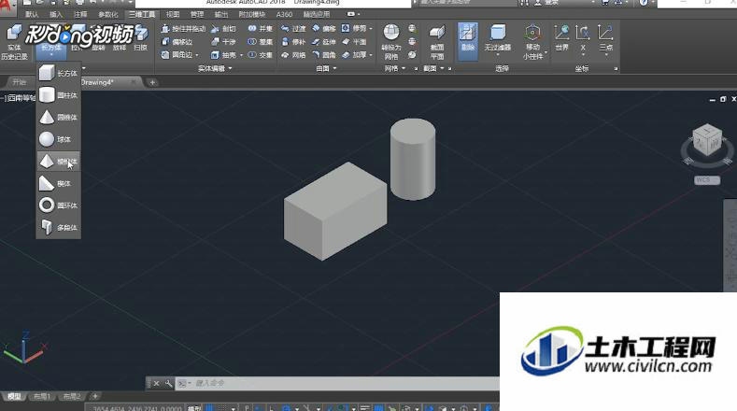Select 长方体 (Box) in the solids dropdown list

tap(58, 74)
